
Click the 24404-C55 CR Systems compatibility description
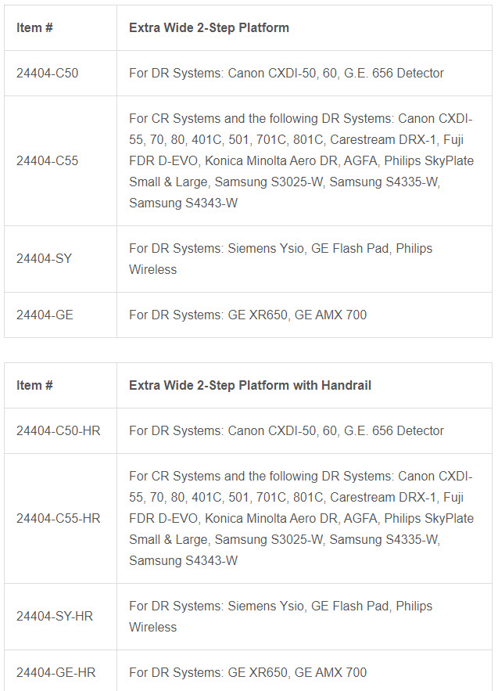[x=301, y=161]
